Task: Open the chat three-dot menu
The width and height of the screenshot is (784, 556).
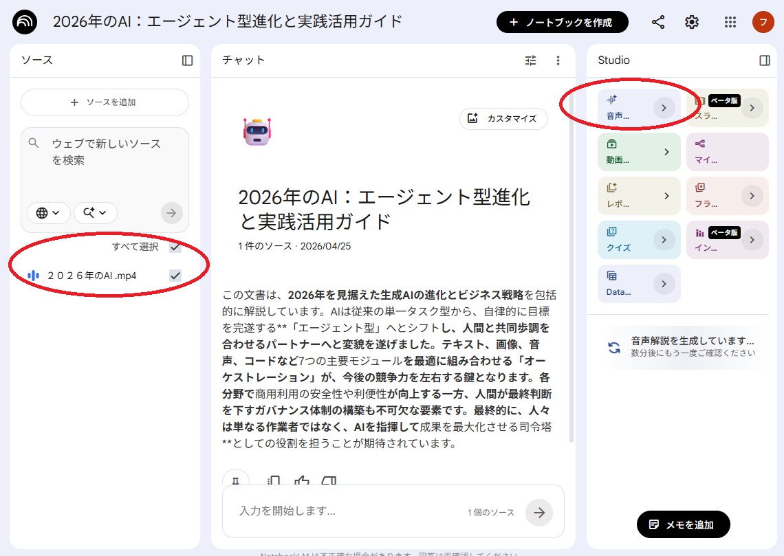Action: pos(558,60)
